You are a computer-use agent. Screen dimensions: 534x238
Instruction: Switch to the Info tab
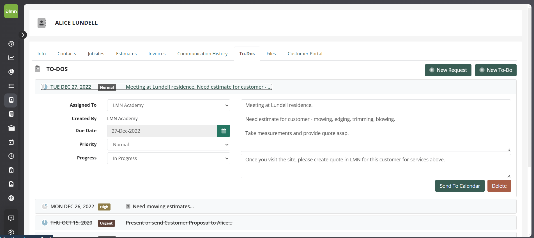[x=42, y=54]
